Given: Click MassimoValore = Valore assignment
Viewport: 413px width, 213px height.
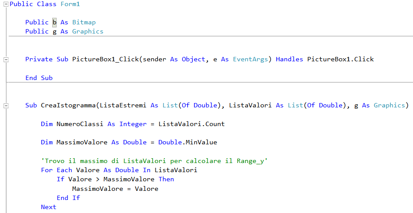Looking at the screenshot, I should (115, 189).
